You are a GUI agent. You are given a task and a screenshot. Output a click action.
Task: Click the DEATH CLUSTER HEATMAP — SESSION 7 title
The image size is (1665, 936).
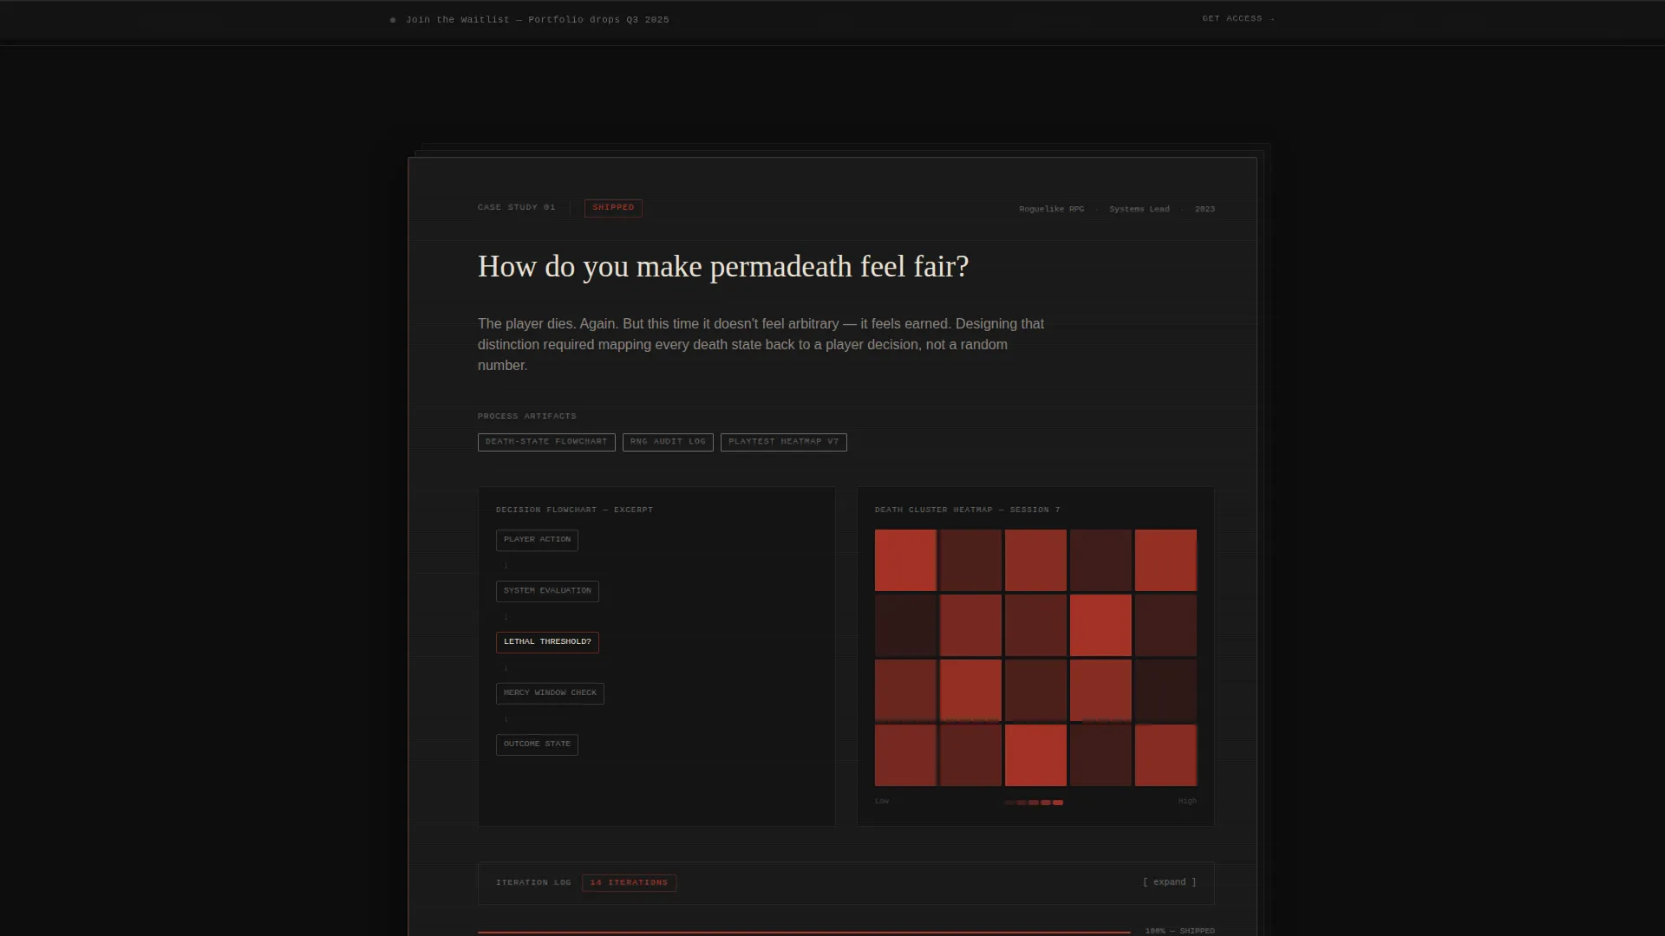(967, 510)
